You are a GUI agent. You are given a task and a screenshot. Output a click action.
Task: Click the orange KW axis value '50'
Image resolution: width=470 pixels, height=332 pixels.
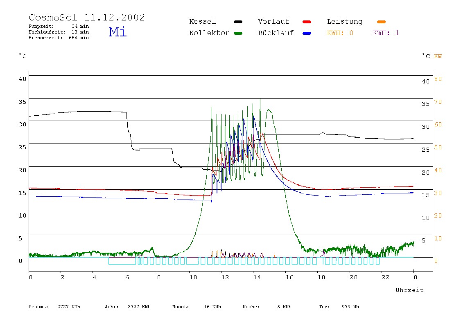438,147
